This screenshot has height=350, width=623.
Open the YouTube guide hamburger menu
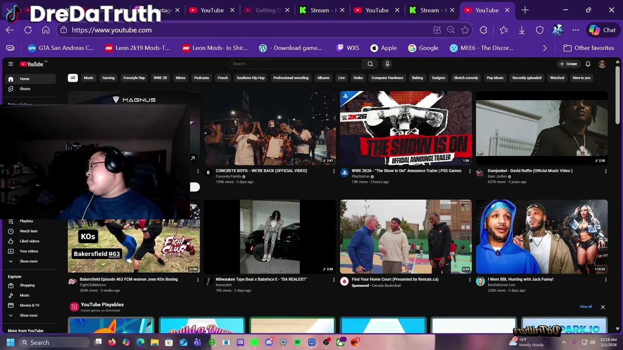pos(11,64)
